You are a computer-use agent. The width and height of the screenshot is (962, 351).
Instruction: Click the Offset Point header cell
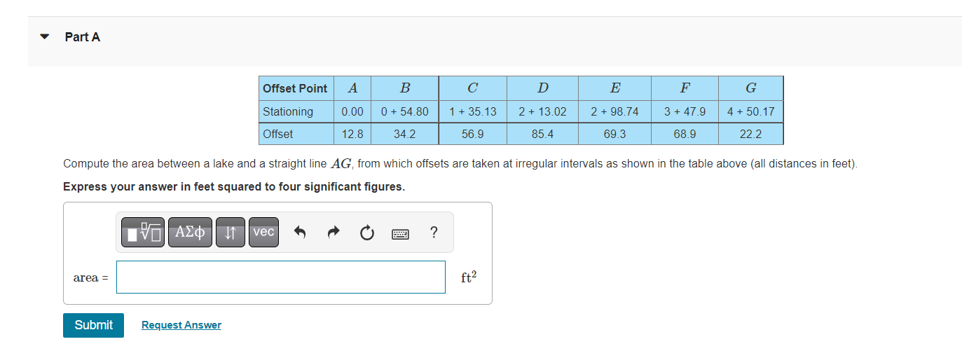(x=295, y=88)
